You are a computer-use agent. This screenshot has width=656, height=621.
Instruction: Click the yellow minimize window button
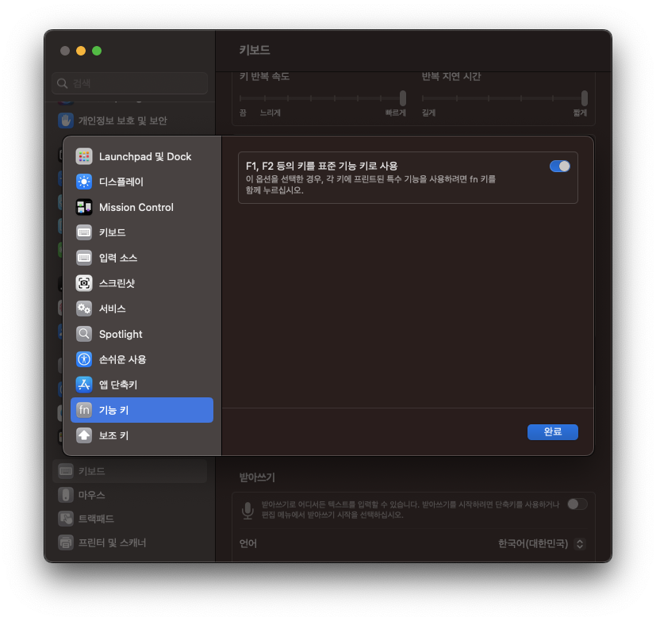click(x=81, y=51)
